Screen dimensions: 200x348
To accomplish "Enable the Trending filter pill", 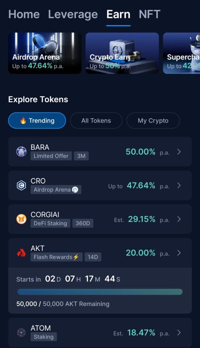I will coord(37,120).
